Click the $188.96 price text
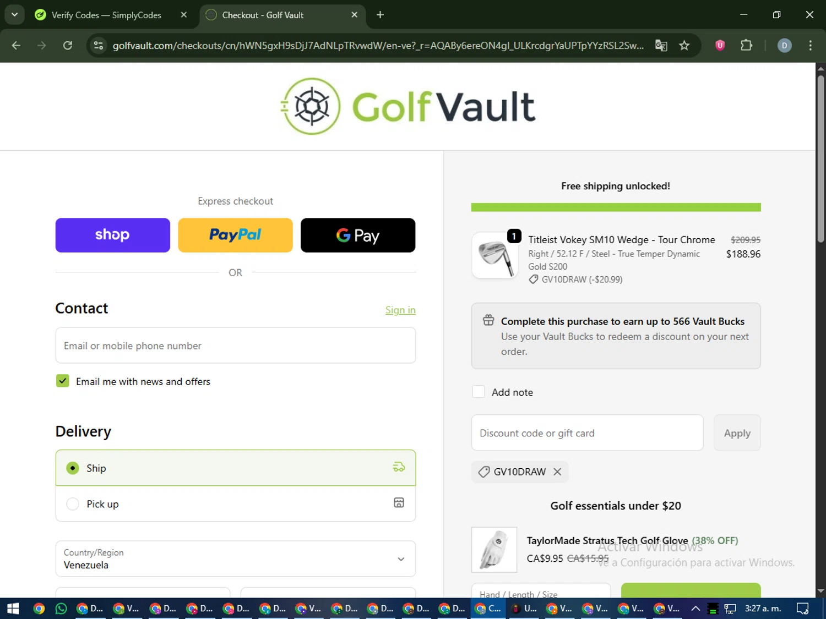Screen dimensions: 826x619 743,254
